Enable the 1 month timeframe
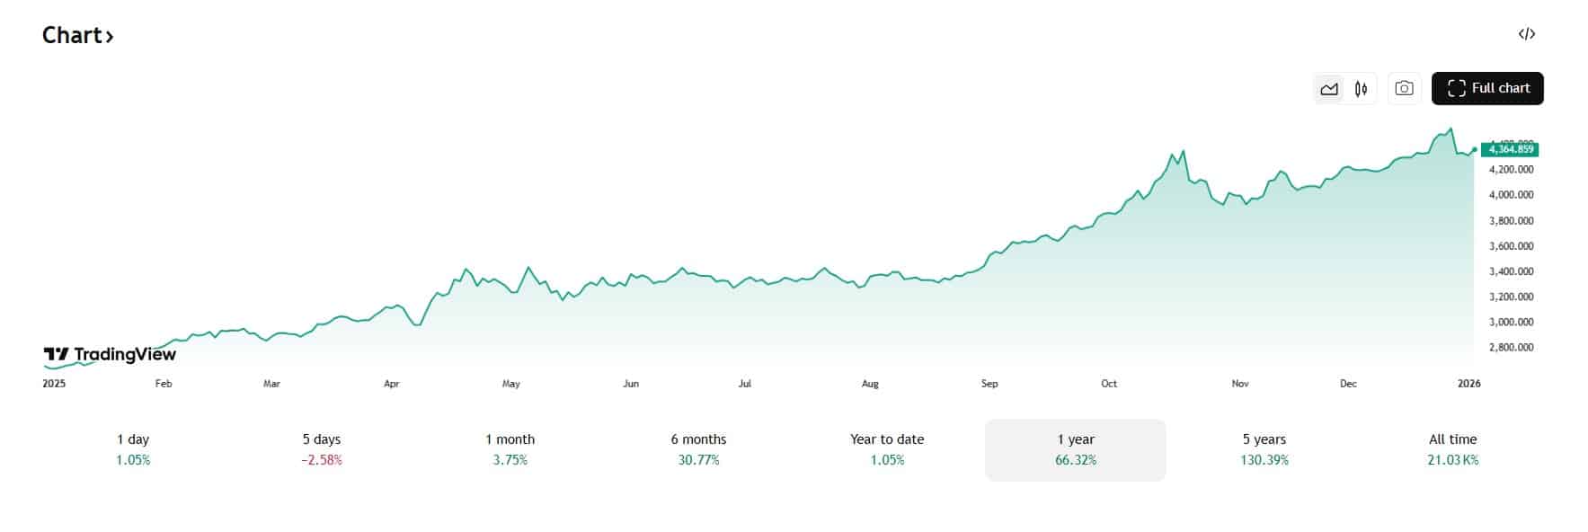 pyautogui.click(x=510, y=449)
